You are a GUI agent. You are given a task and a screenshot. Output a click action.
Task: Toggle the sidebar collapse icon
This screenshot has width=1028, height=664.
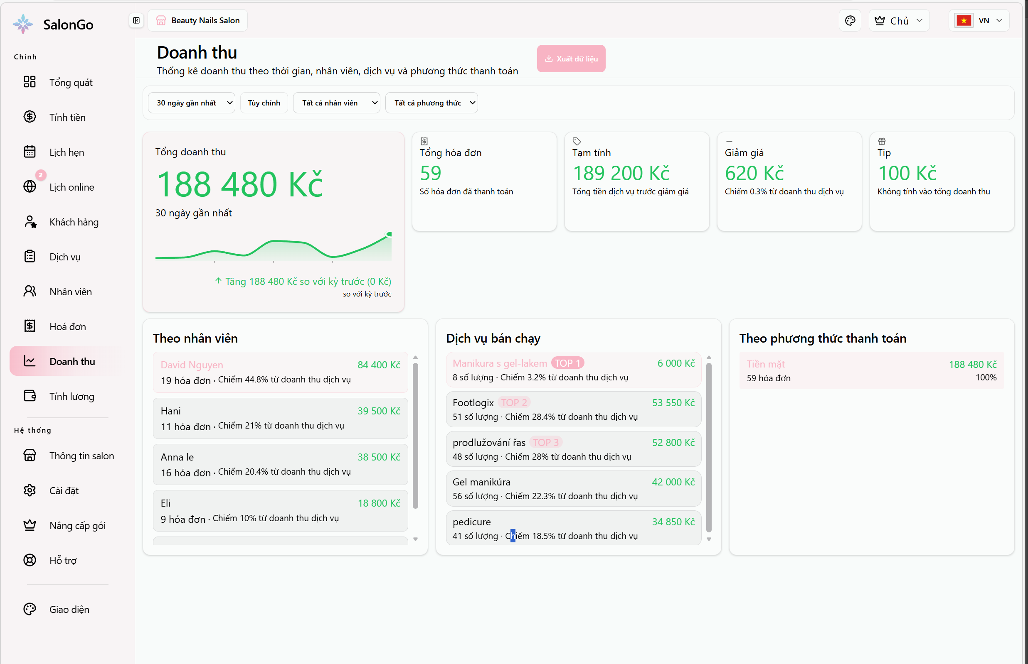pos(136,20)
